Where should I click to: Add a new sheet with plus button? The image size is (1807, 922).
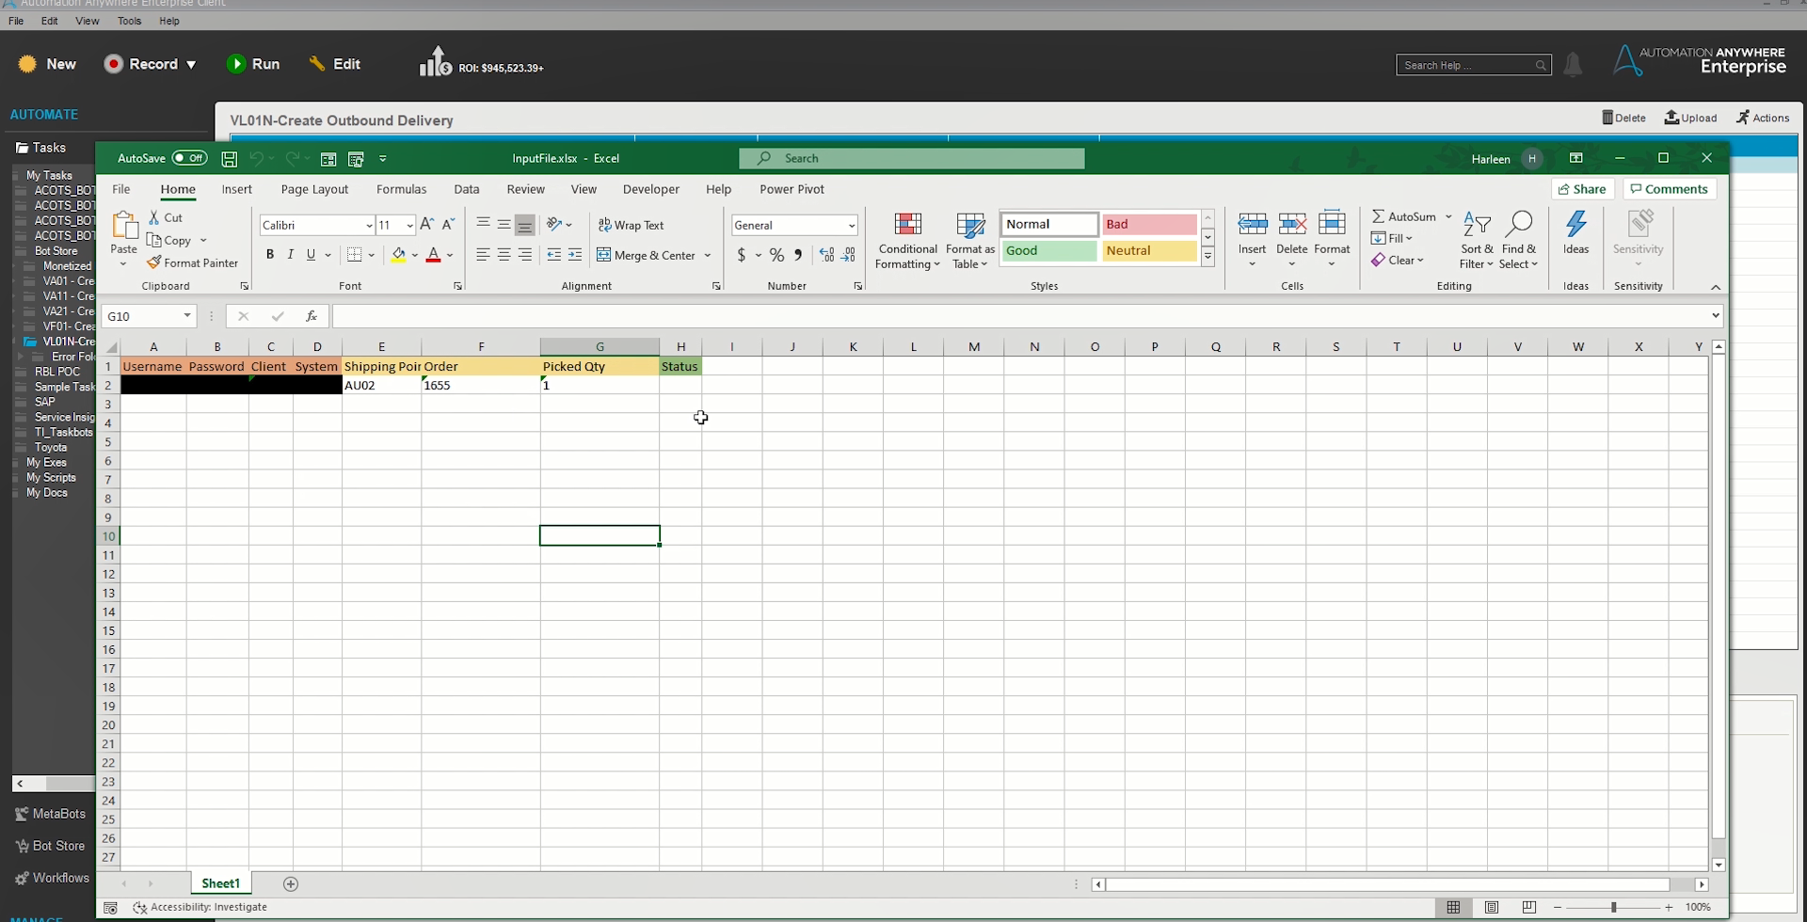coord(291,883)
